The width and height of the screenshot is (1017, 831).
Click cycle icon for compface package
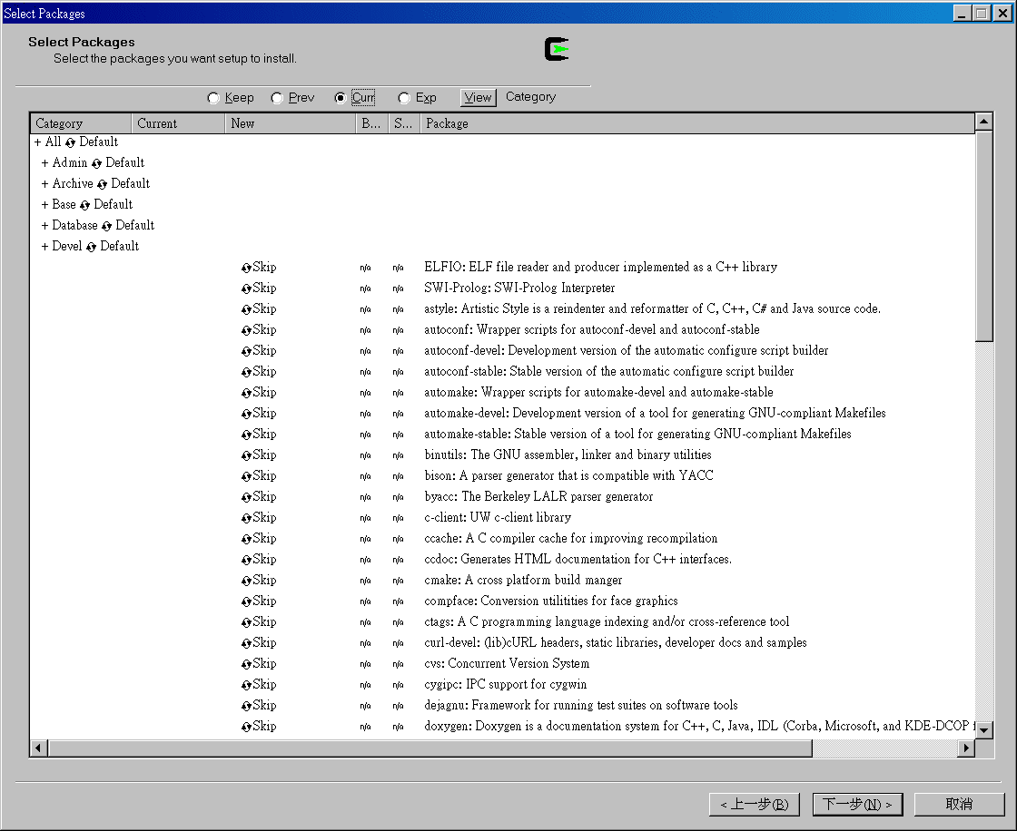[x=246, y=601]
